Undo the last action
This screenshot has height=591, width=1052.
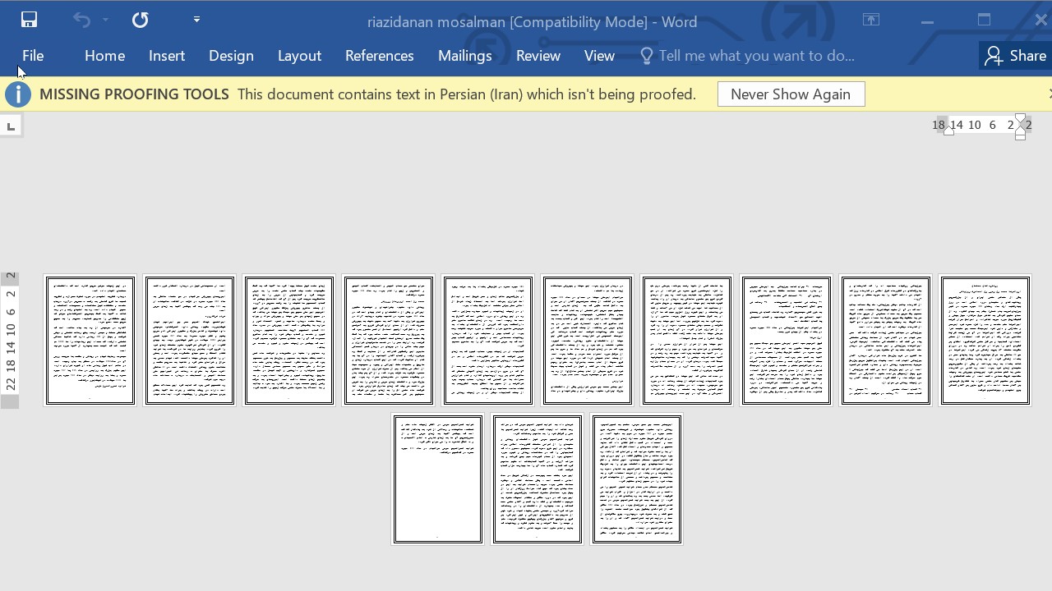coord(81,20)
